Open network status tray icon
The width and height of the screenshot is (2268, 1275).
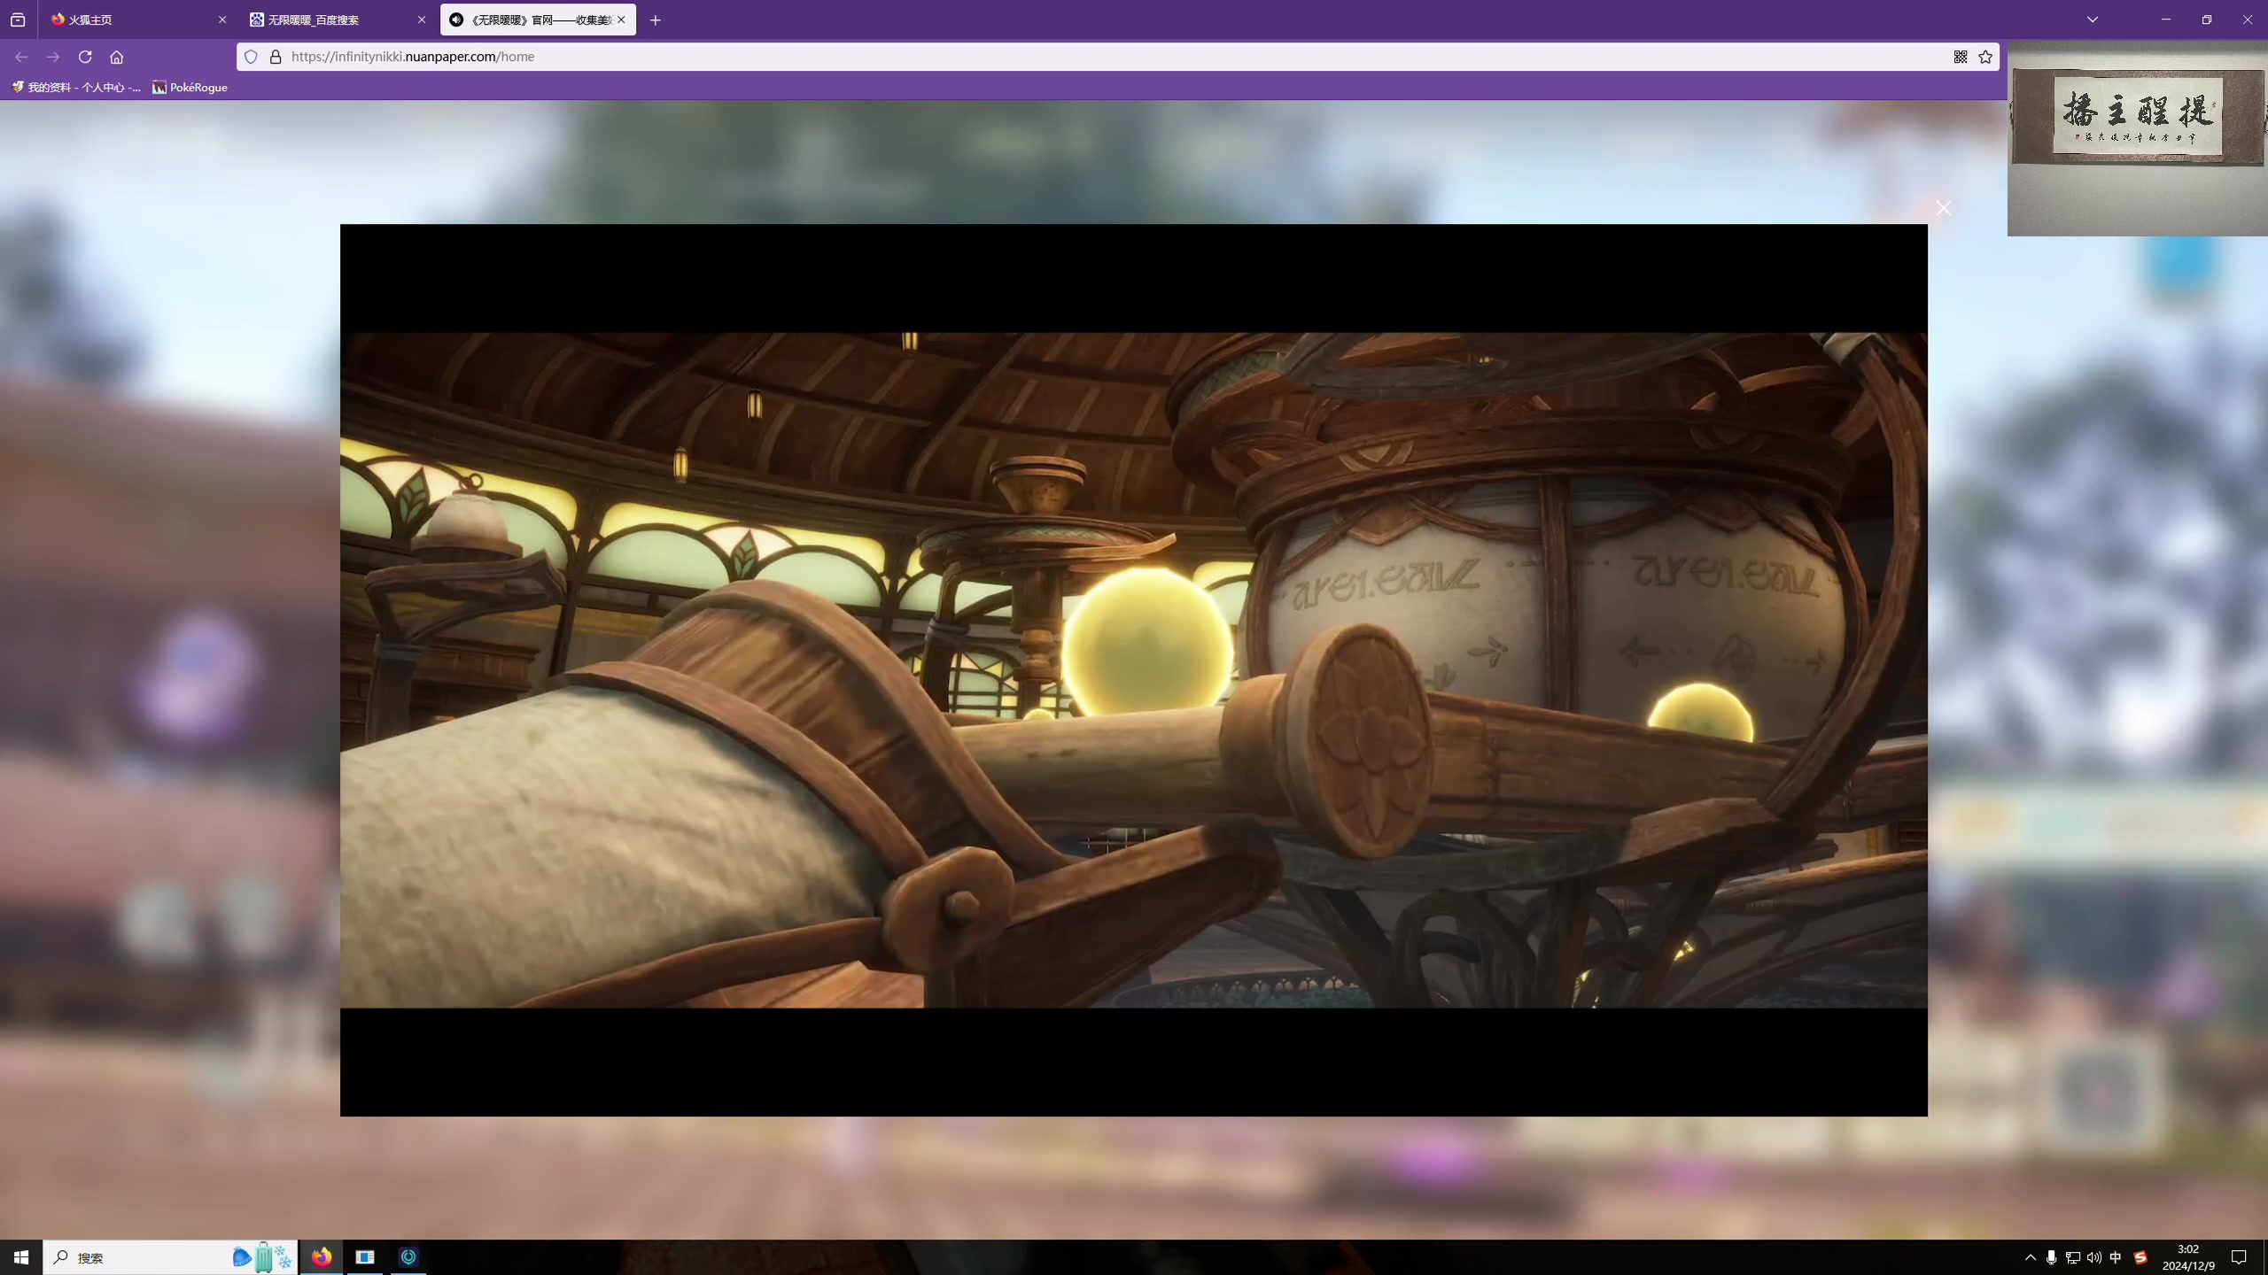click(2073, 1257)
